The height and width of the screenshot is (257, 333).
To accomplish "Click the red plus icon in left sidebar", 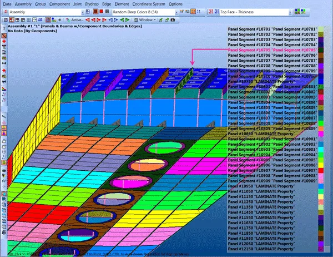I will (x=4, y=41).
